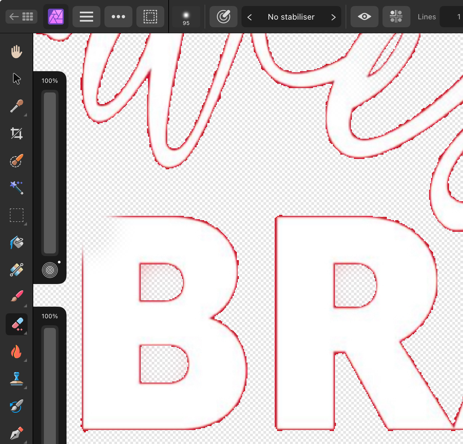Select the Burn flame tool
Image resolution: width=463 pixels, height=444 pixels.
tap(16, 352)
